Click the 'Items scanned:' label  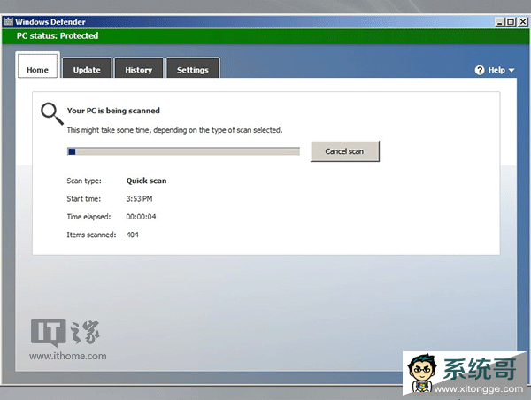pyautogui.click(x=91, y=235)
